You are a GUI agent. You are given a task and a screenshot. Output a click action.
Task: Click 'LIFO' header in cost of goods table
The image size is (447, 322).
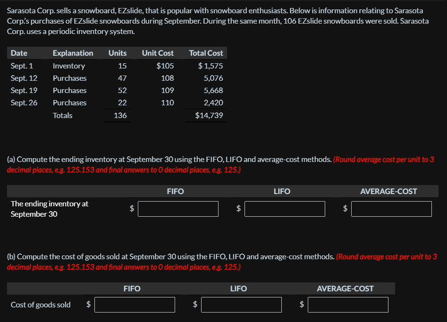pyautogui.click(x=239, y=288)
